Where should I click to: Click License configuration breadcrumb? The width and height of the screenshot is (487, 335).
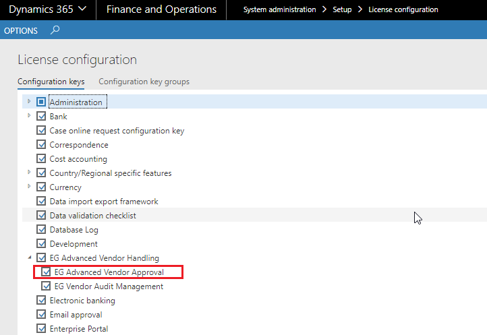pos(403,9)
